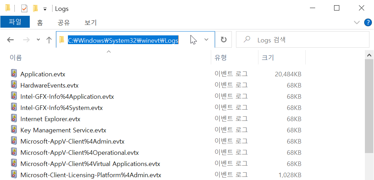Open recent locations dropdown arrow
Viewport: 374px width, 180px height.
[39, 40]
